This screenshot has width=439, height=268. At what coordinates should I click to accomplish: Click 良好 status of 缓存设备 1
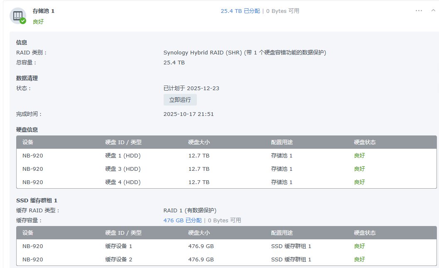point(359,246)
